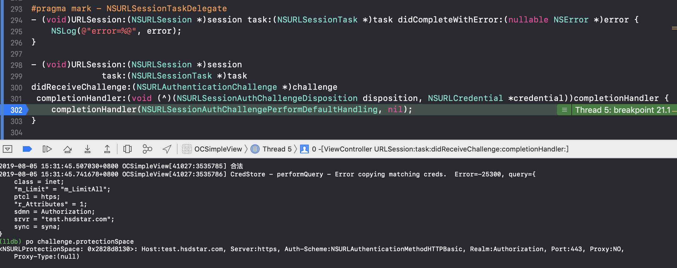Image resolution: width=677 pixels, height=268 pixels.
Task: Click the Step Out button
Action: (107, 149)
